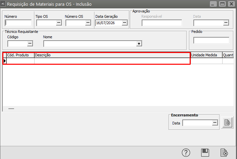Click into the Tipo OS field
The height and width of the screenshot is (159, 237).
click(x=46, y=23)
